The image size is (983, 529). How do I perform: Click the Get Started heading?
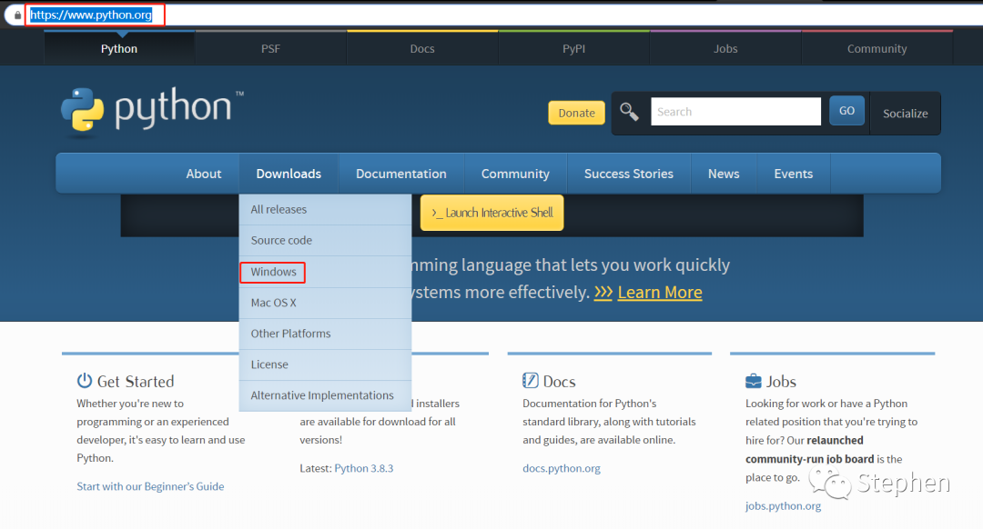(136, 381)
